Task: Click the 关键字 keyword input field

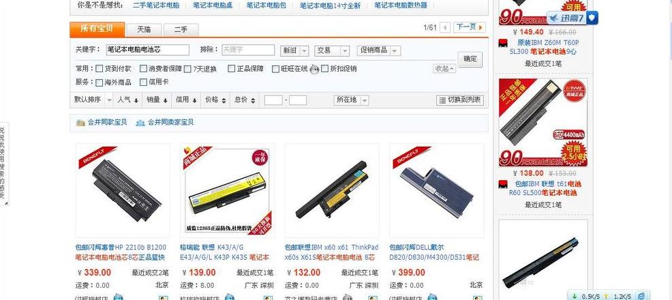Action: [x=147, y=50]
